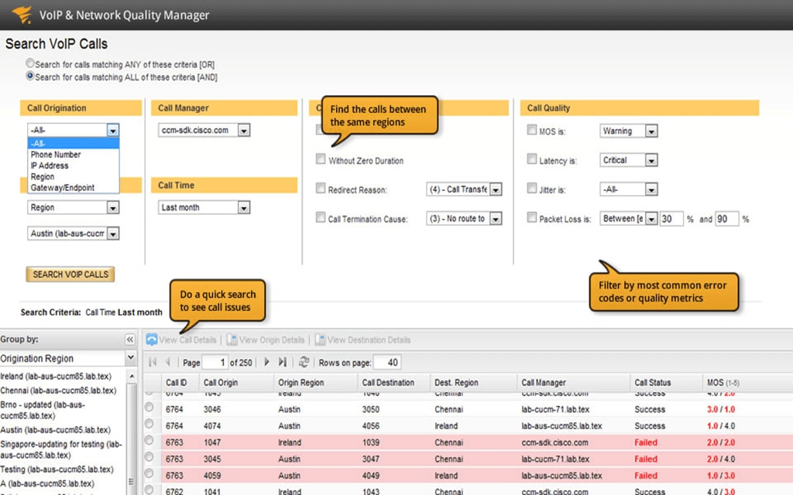Click the Rows on page input field

(386, 362)
